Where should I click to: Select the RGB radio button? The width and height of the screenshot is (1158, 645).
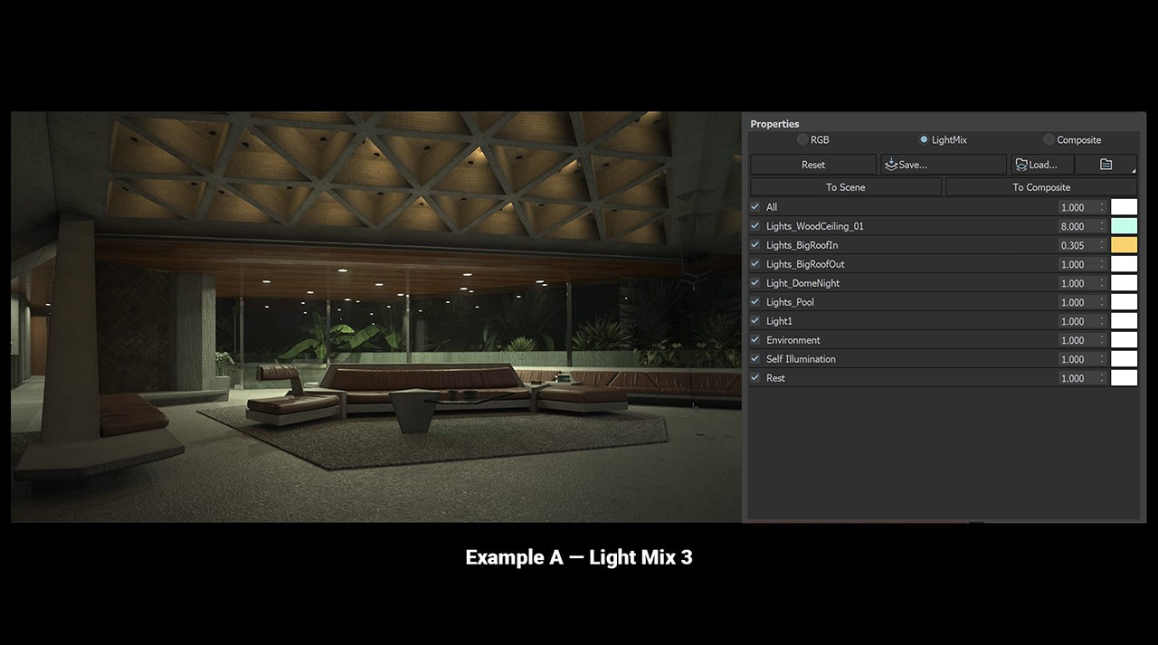[x=802, y=139]
